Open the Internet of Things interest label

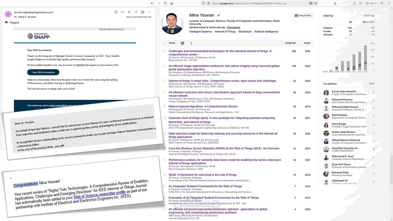[225, 32]
